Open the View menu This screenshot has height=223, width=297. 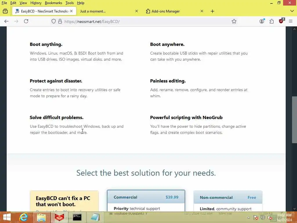pyautogui.click(x=23, y=3)
